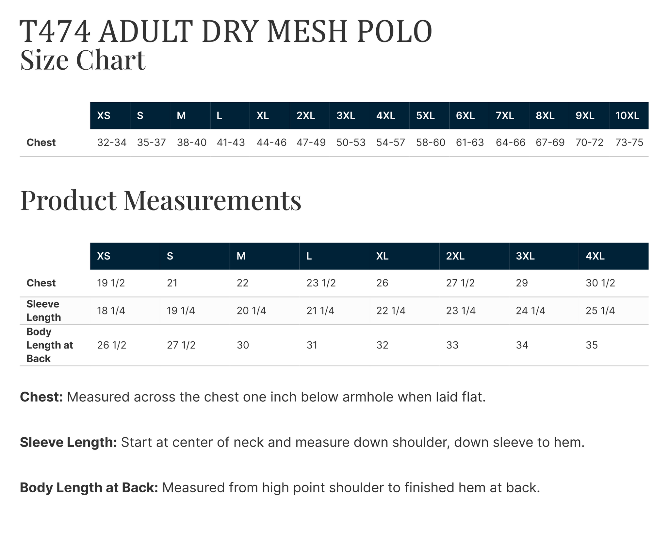Click the 19 1/2 chest measurement
Image resolution: width=669 pixels, height=543 pixels.
click(111, 283)
